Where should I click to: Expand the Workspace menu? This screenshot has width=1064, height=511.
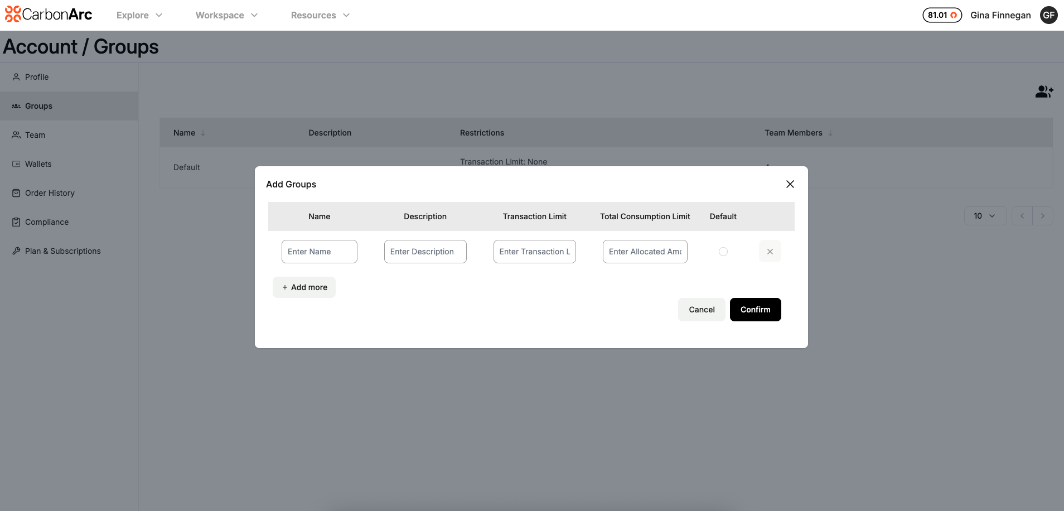(x=226, y=15)
